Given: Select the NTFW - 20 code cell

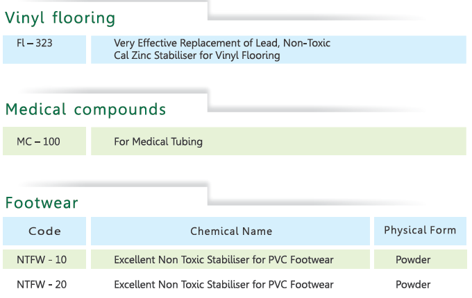Looking at the screenshot, I should 42,284.
